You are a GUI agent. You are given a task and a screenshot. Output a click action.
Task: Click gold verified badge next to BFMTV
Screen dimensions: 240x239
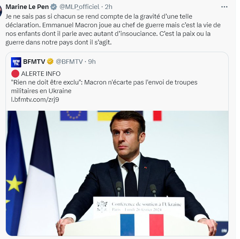pos(50,62)
